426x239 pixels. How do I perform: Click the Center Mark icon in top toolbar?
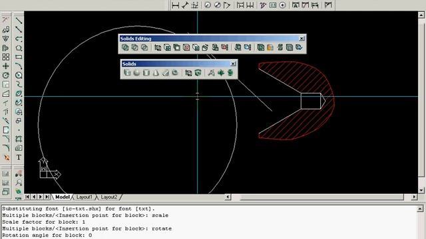[x=282, y=5]
